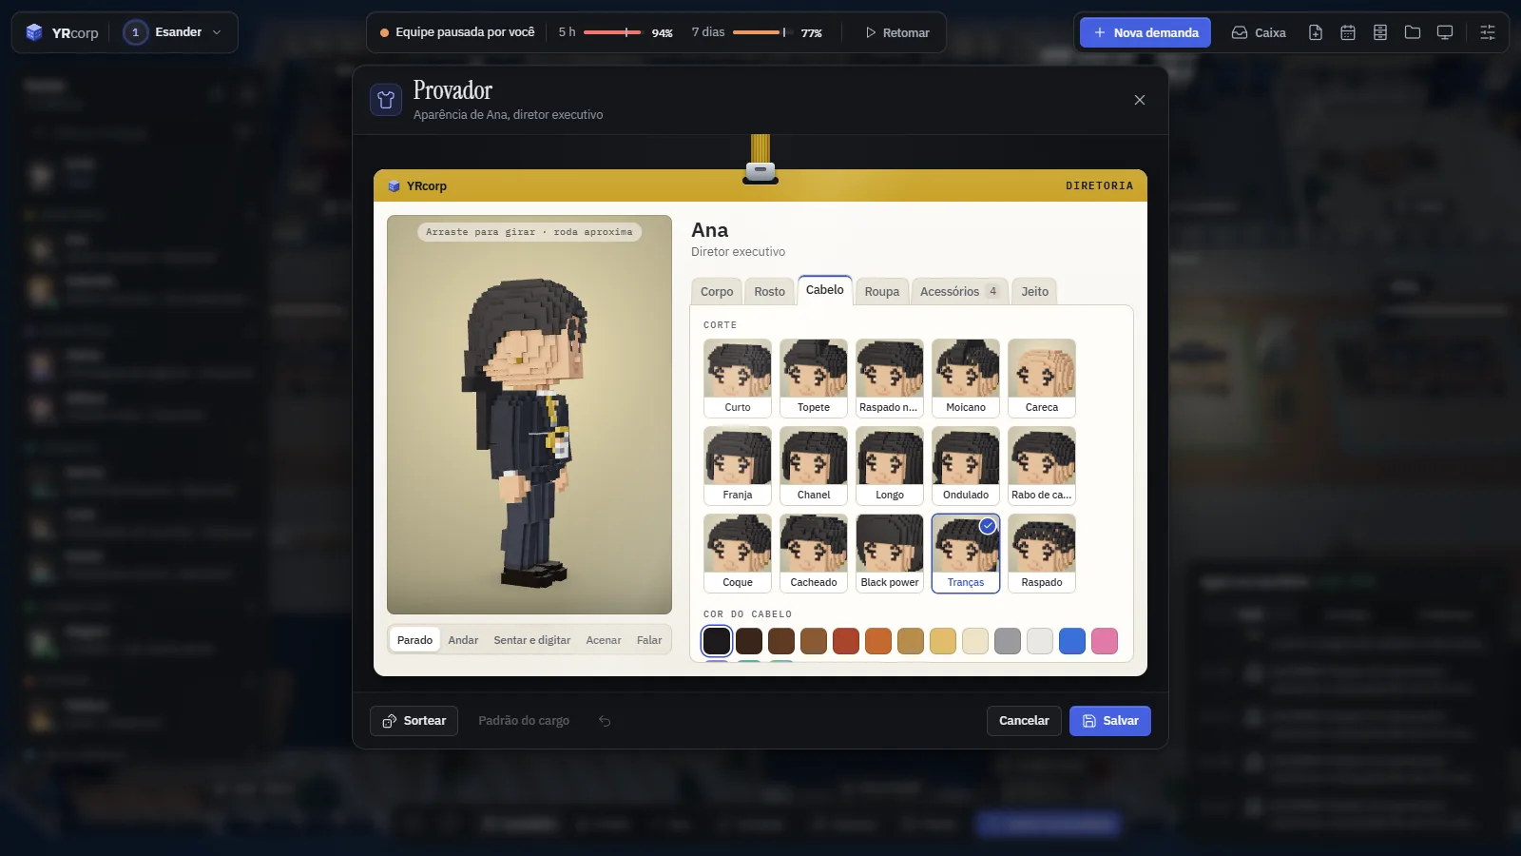Image resolution: width=1521 pixels, height=856 pixels.
Task: Select the Sentar e digitar pose
Action: point(532,640)
